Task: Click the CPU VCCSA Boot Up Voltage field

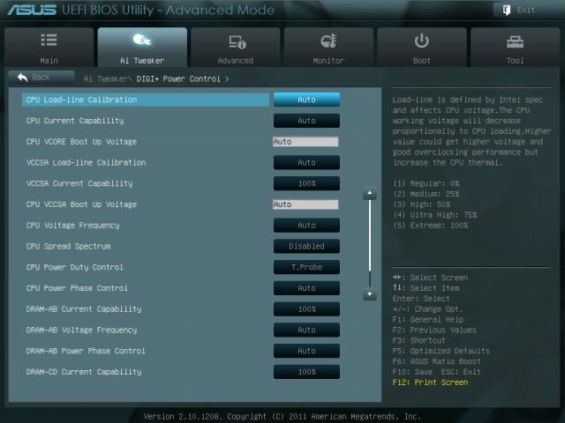Action: [305, 204]
